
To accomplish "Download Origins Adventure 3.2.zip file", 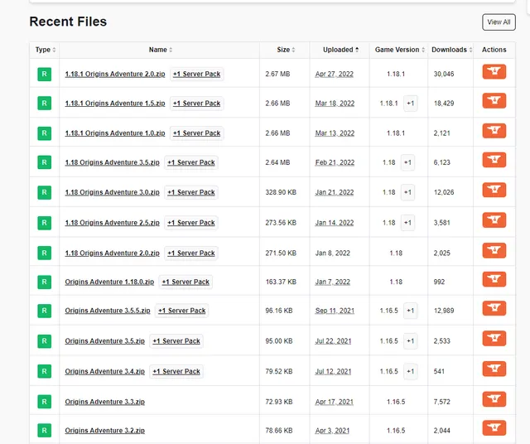I will pyautogui.click(x=494, y=428).
